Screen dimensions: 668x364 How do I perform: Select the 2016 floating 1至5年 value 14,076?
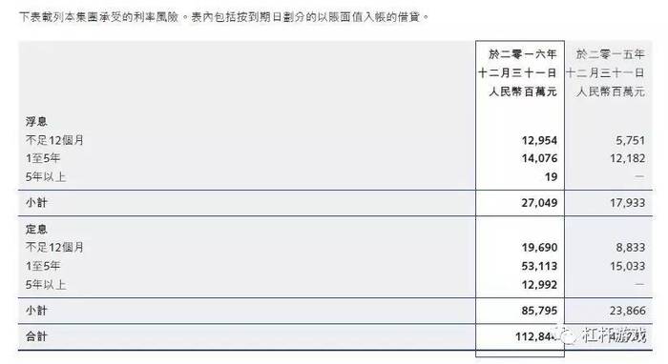[x=539, y=158]
